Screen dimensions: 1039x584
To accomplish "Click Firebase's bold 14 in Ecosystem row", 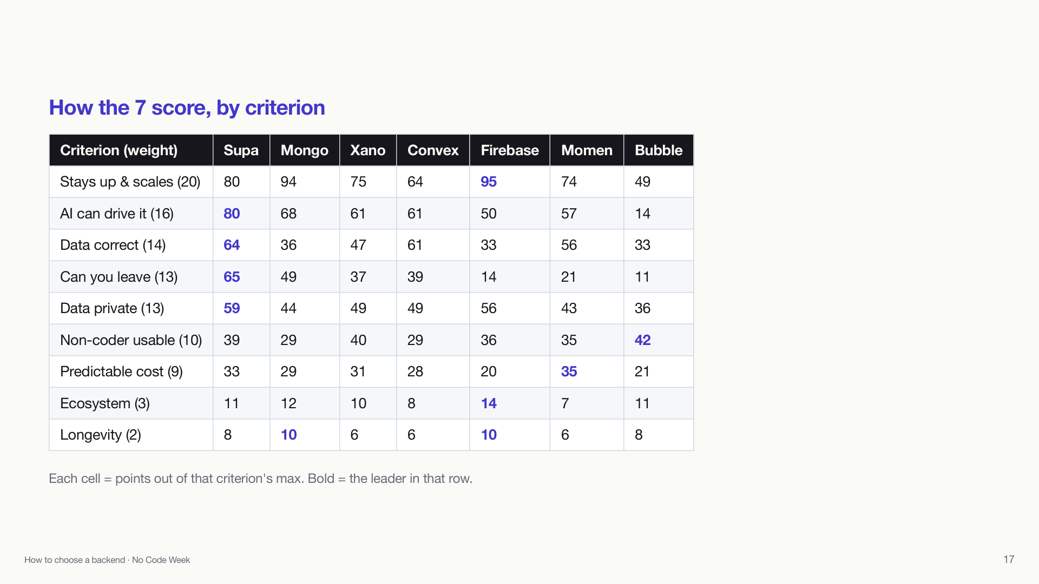I will pos(489,403).
